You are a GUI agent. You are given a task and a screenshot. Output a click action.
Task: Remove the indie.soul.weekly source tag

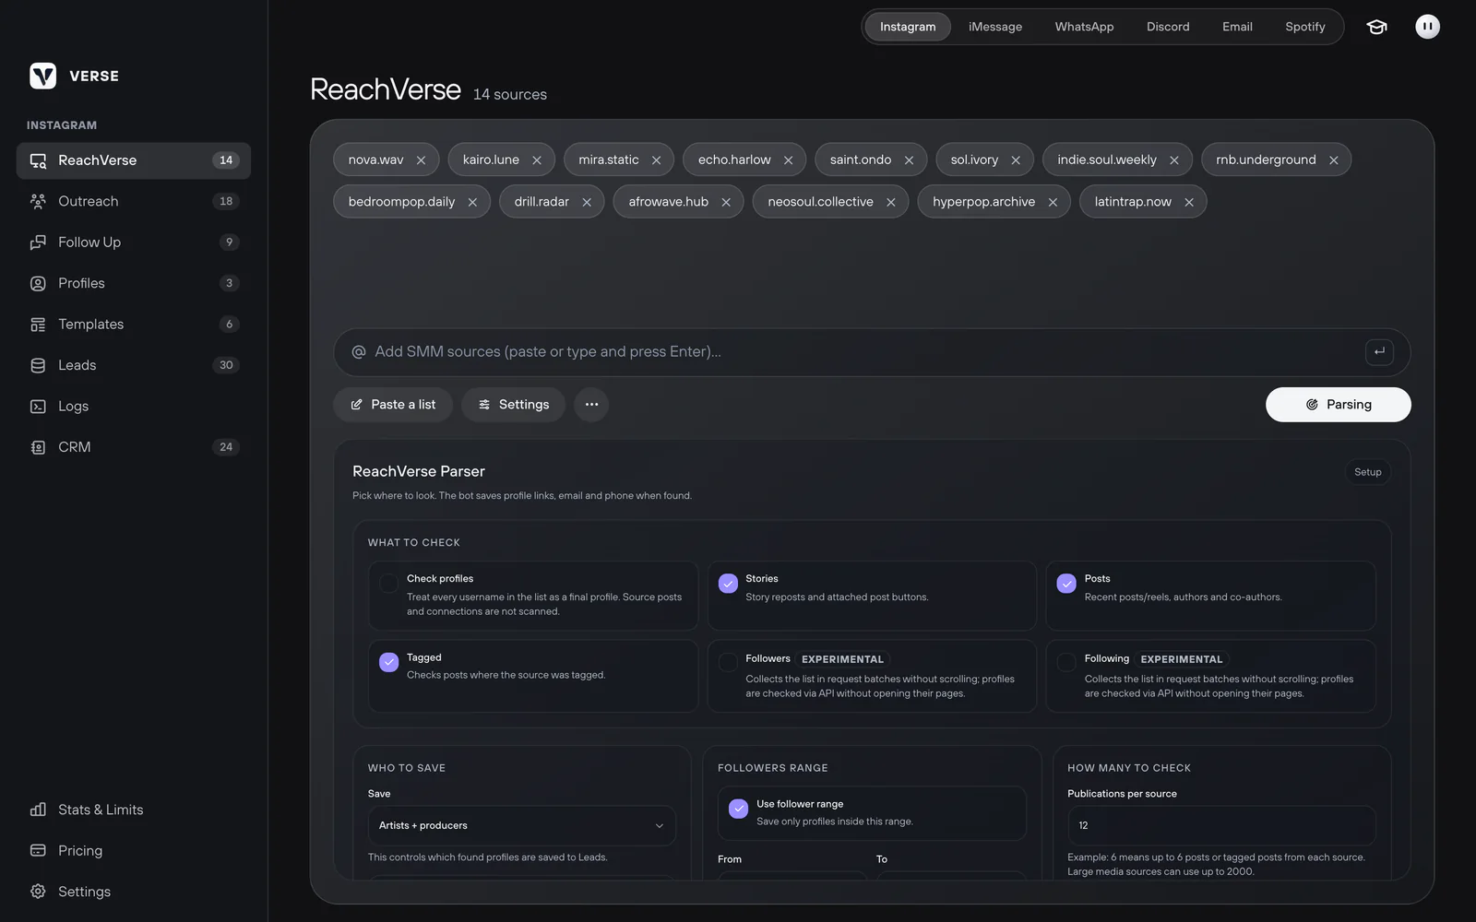coord(1174,160)
